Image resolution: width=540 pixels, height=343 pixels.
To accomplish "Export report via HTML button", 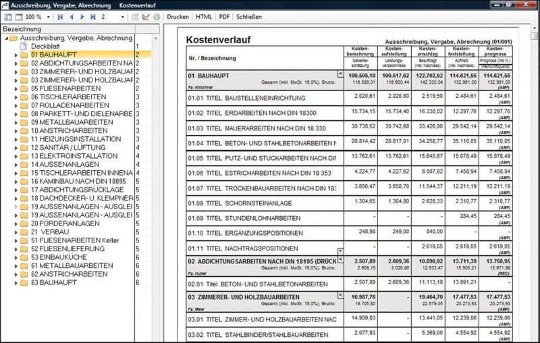I will coord(204,17).
